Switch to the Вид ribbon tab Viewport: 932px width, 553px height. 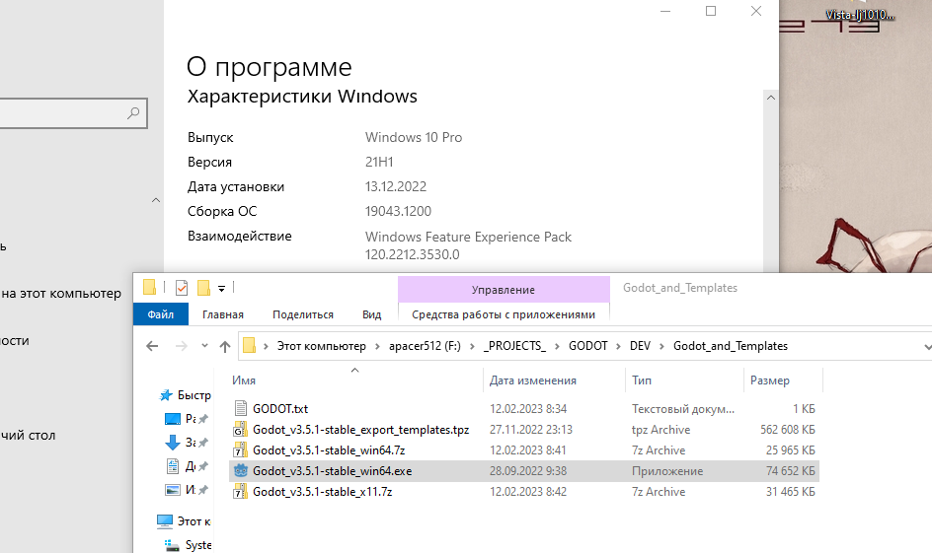(372, 314)
